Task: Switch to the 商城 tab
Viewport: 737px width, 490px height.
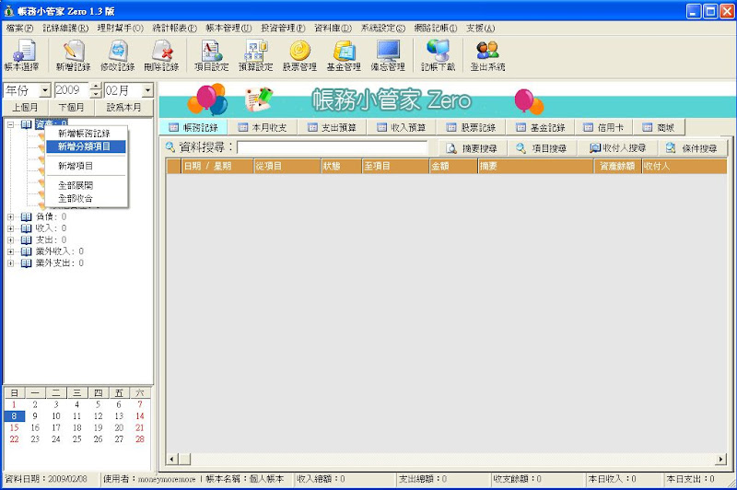Action: tap(659, 127)
